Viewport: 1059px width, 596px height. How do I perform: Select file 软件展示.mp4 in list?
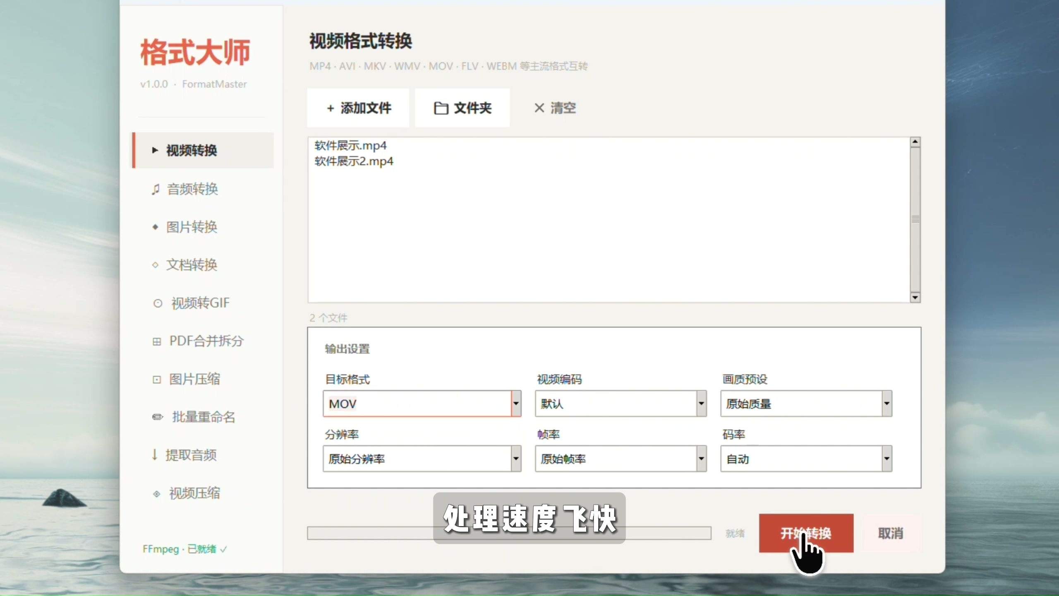click(350, 146)
